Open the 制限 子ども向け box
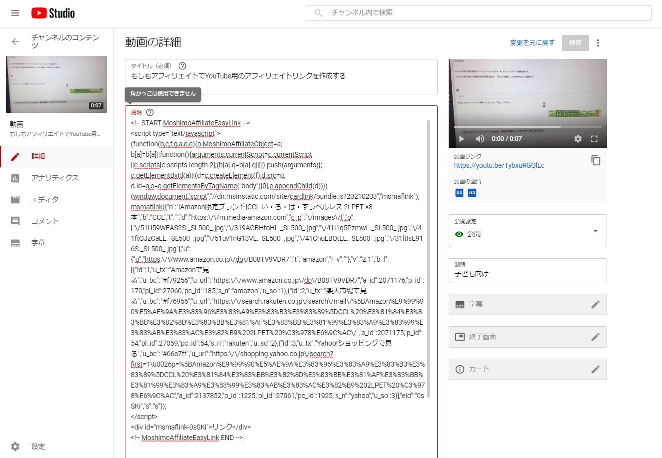Viewport: 662px width, 458px height. click(x=528, y=271)
